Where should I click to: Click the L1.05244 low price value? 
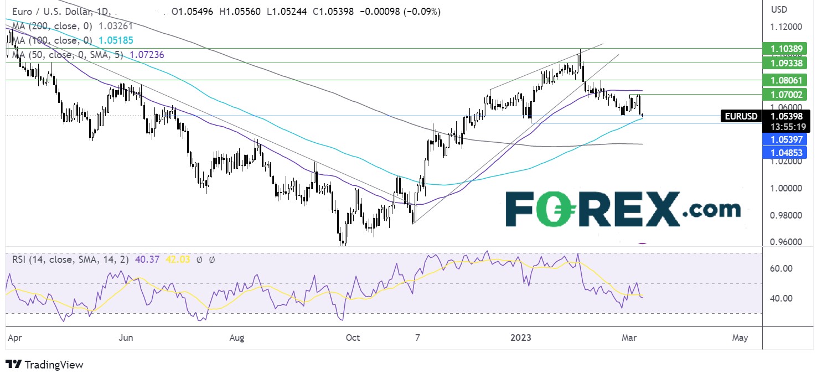(x=286, y=12)
